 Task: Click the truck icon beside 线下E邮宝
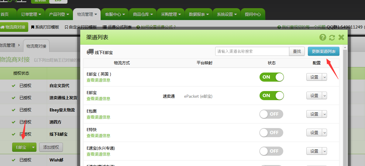pos(90,52)
